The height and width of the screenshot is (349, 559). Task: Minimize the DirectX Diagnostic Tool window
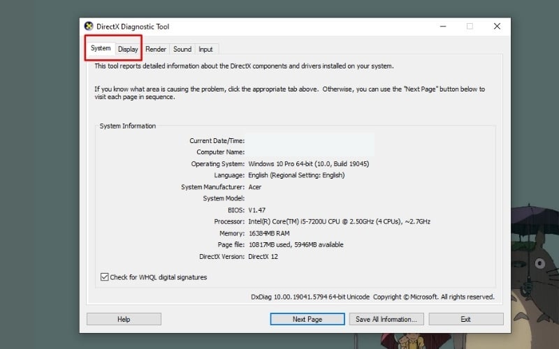(443, 27)
